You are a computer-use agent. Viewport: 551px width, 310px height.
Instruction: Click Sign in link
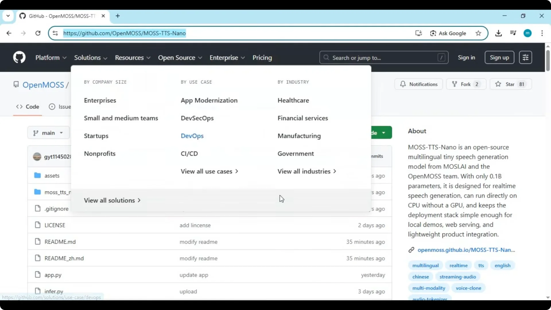click(x=466, y=57)
